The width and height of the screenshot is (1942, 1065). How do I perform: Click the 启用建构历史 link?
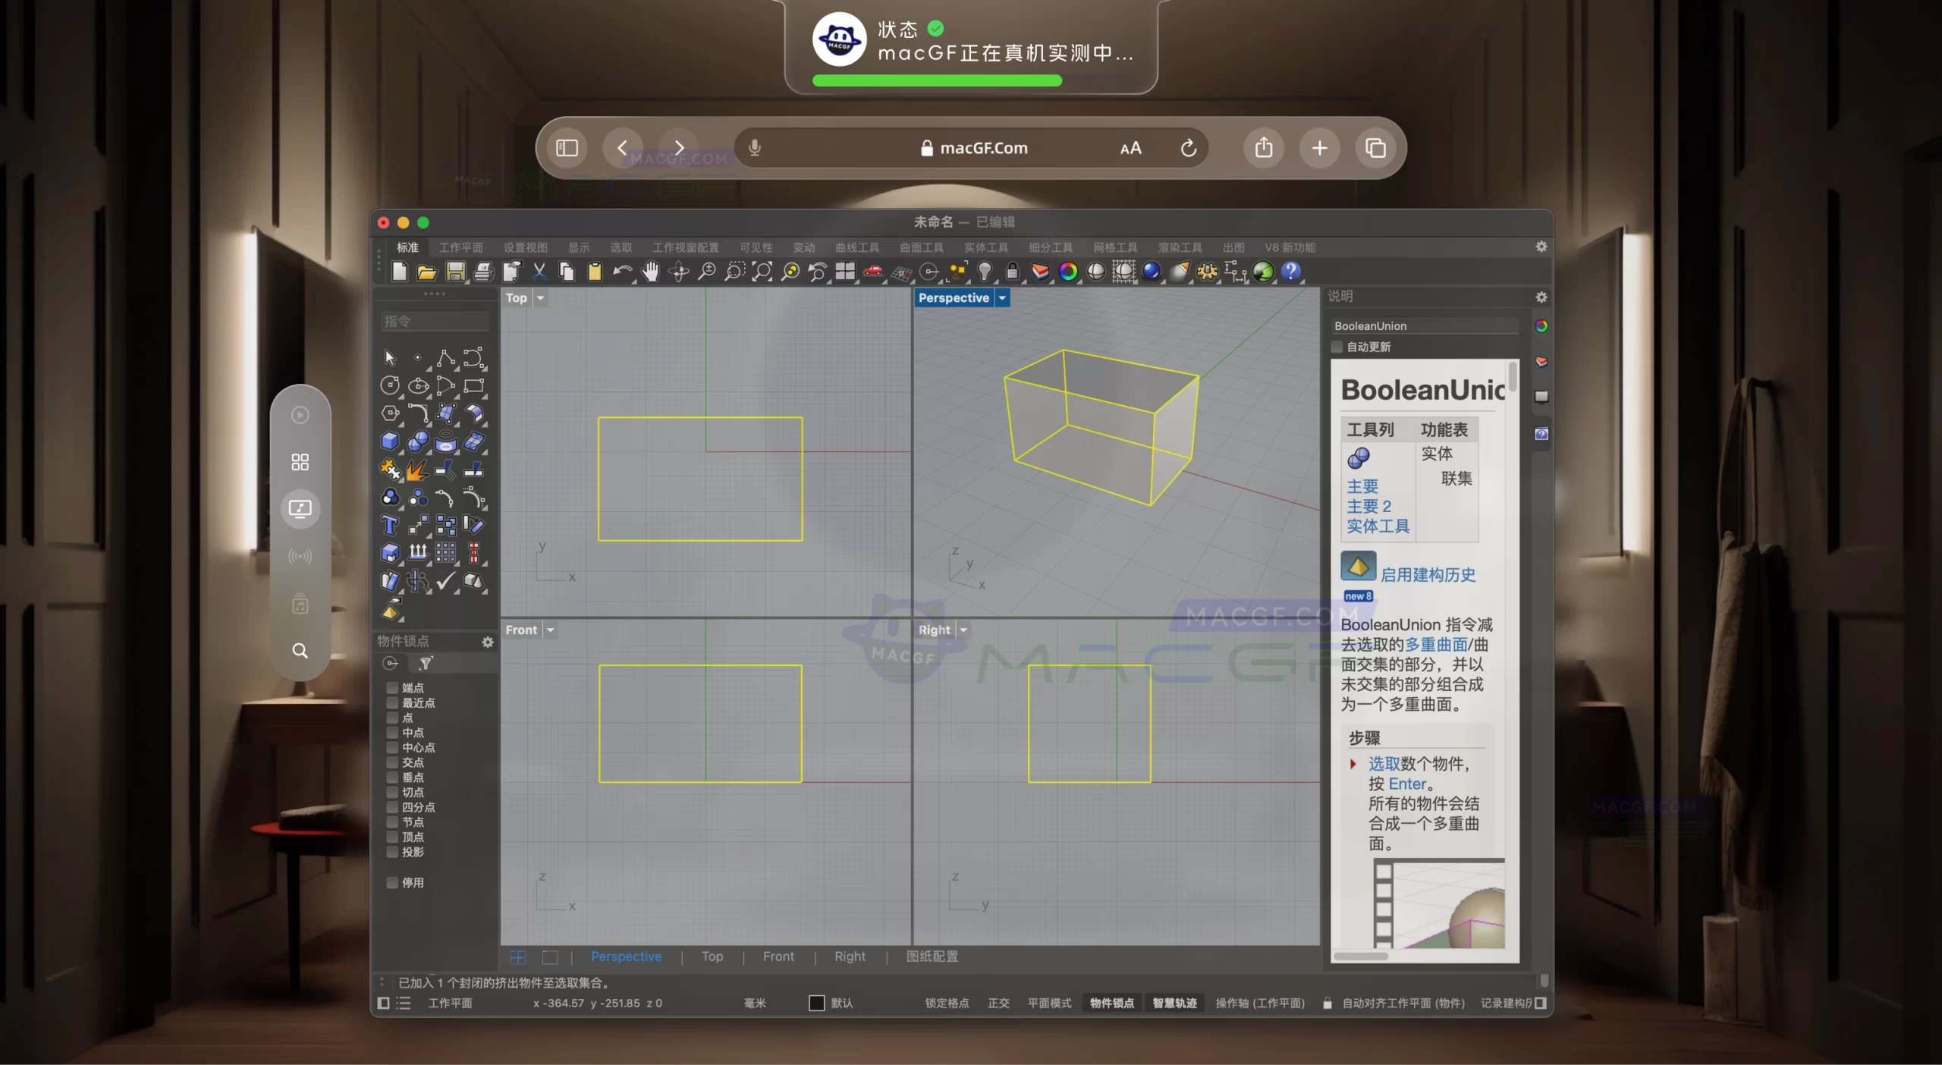(x=1427, y=575)
